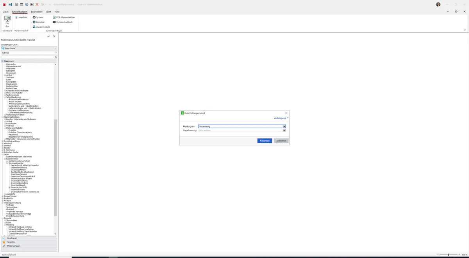Click the Abbrechen button

coord(281,141)
